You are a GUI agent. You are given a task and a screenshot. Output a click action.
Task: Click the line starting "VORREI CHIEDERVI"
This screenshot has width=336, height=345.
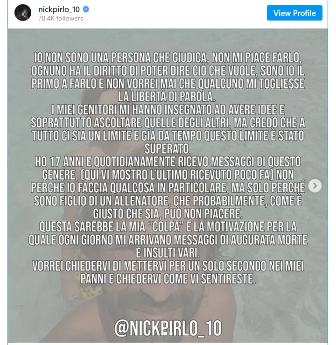pyautogui.click(x=168, y=266)
